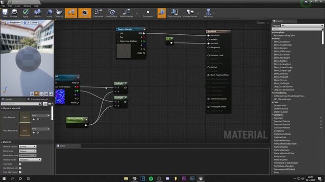
Task: Toggle the Connectors toolbar button
Action: click(71, 13)
